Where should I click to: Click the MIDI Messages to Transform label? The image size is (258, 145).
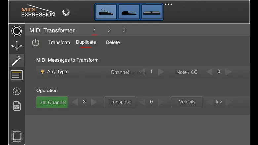67,60
